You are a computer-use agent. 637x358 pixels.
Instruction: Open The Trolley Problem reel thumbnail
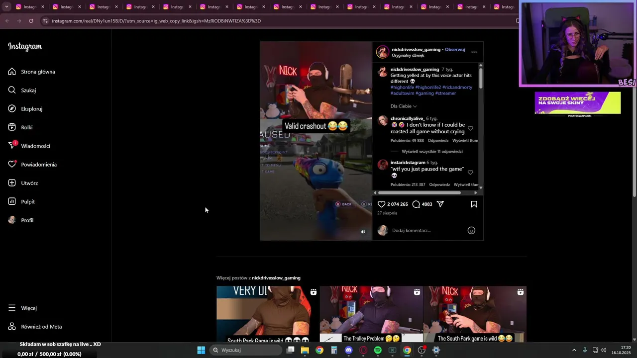(371, 314)
